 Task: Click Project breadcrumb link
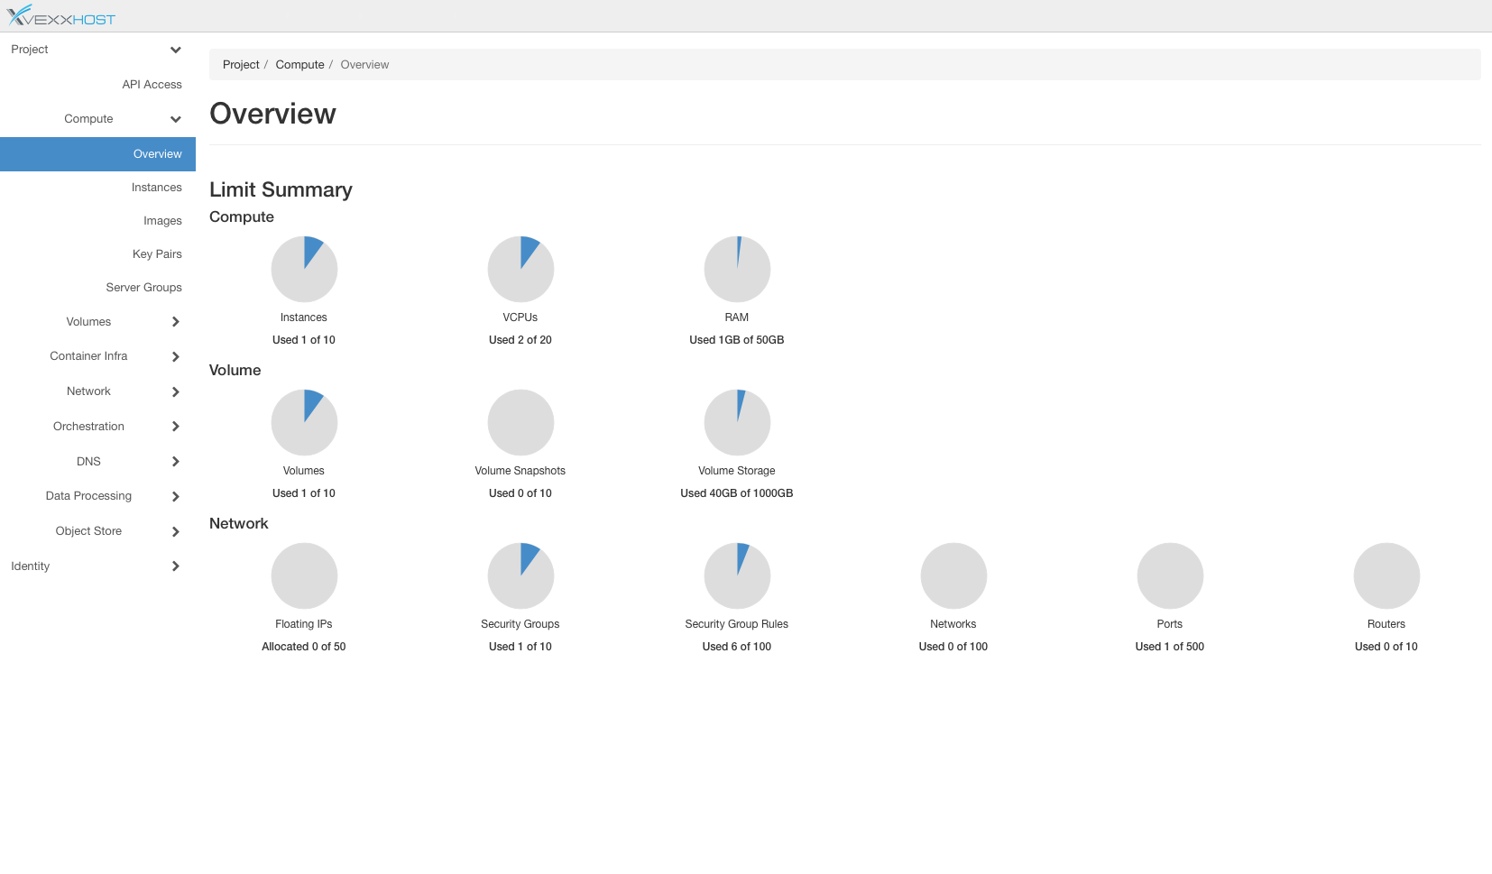(x=241, y=65)
